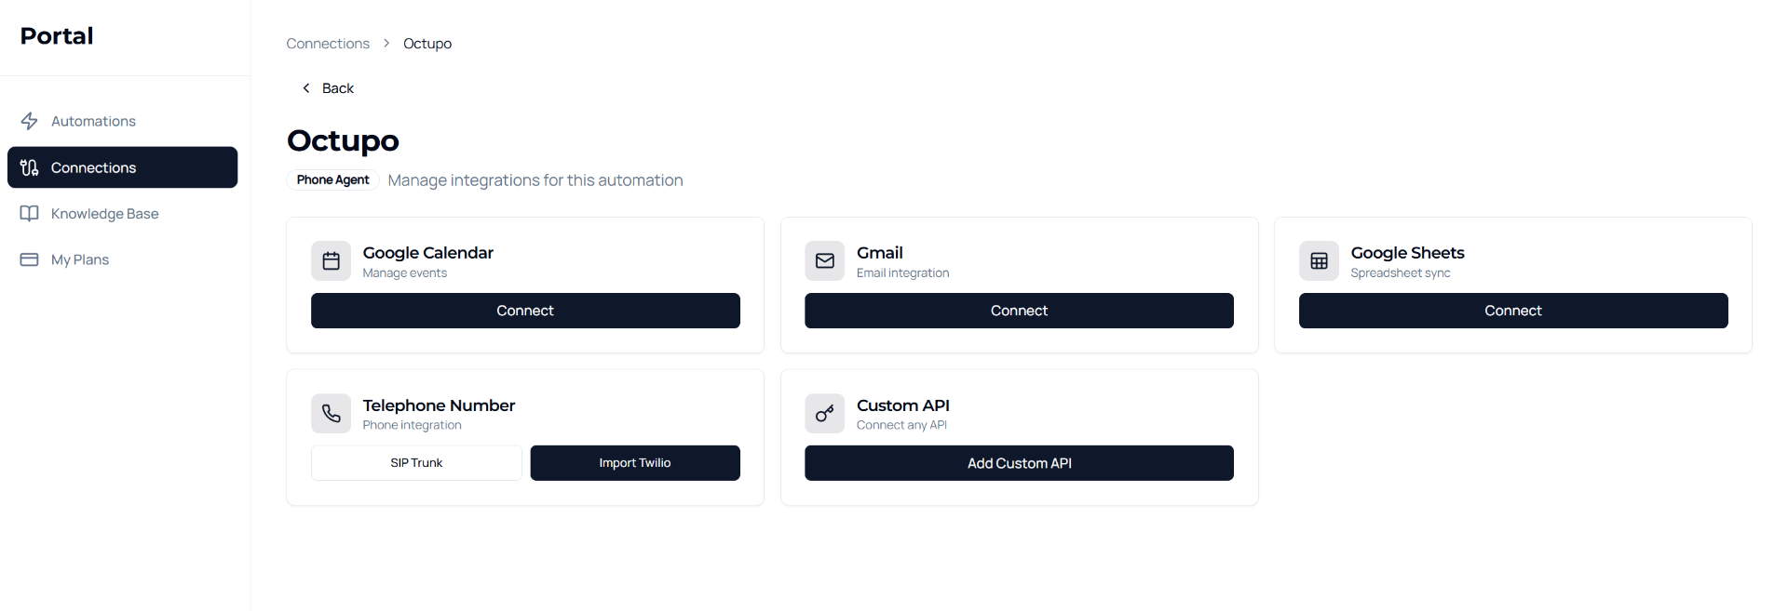Click the Automations lightning bolt icon
This screenshot has height=611, width=1788.
[x=30, y=121]
